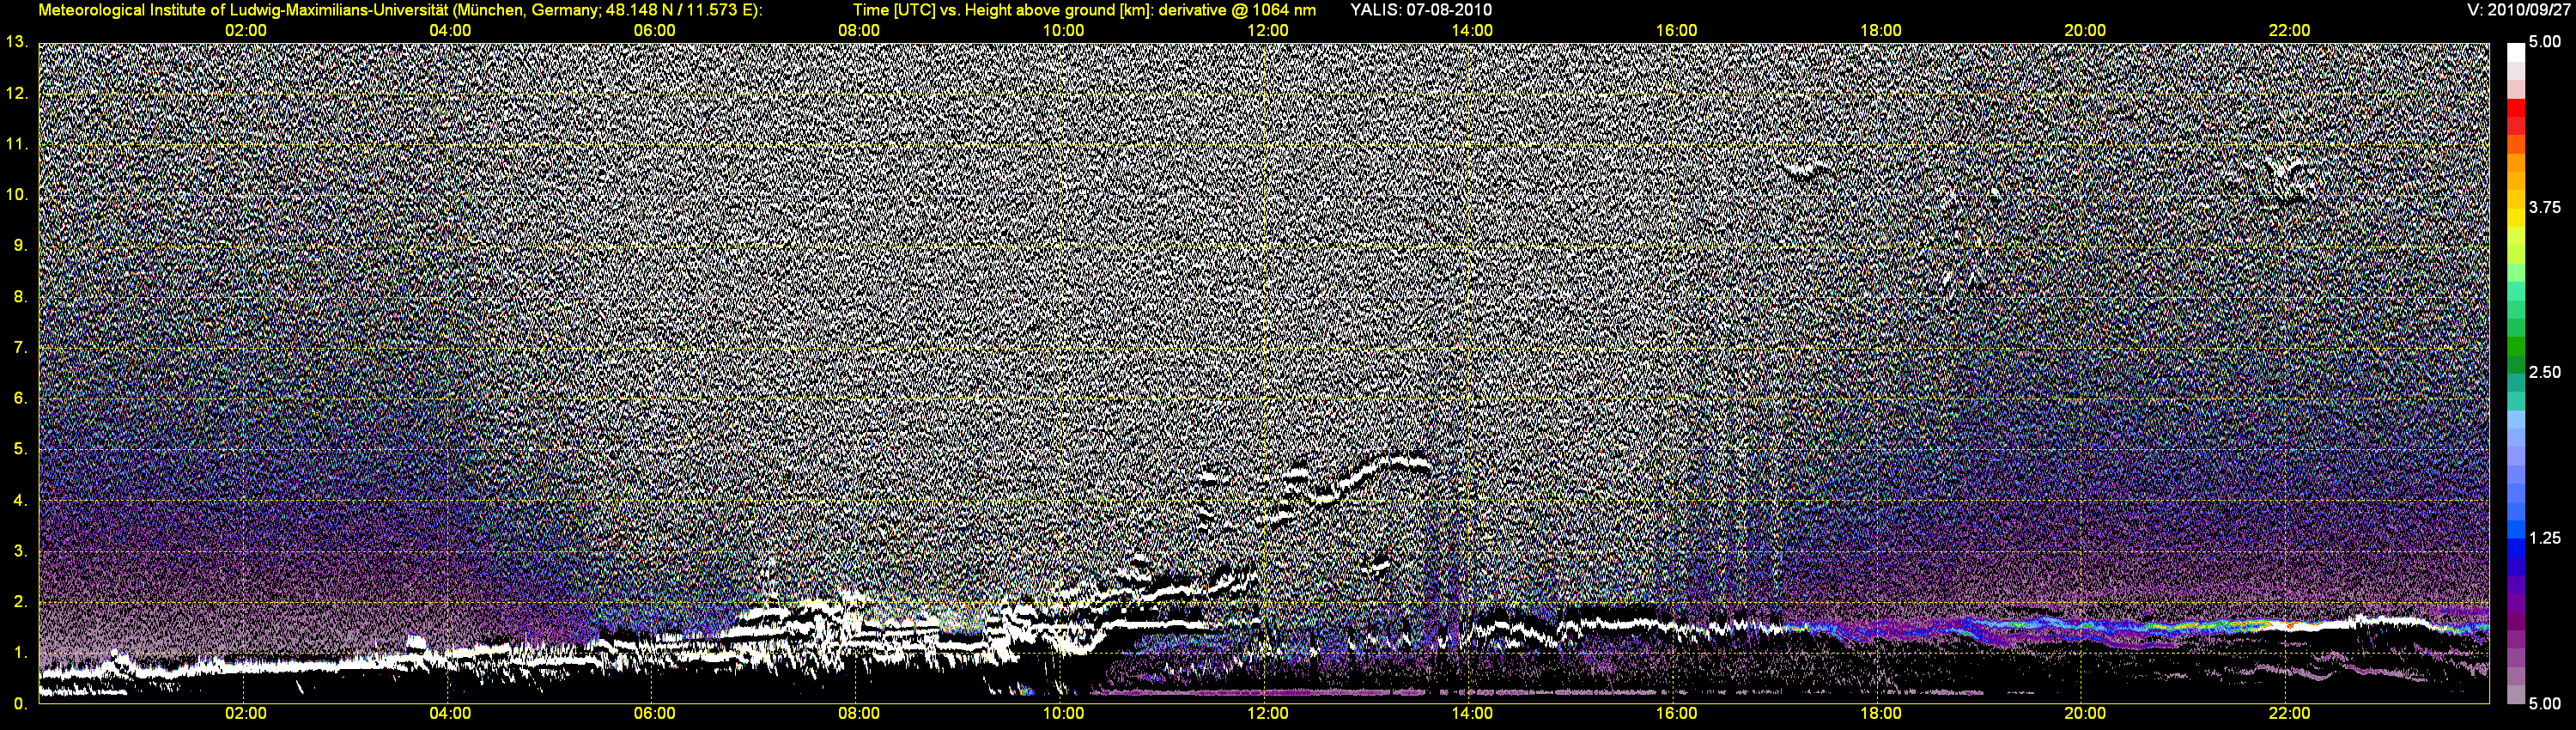The image size is (2576, 730).
Task: Pick the 06:00 tick label on the lower time axis
Action: point(654,714)
